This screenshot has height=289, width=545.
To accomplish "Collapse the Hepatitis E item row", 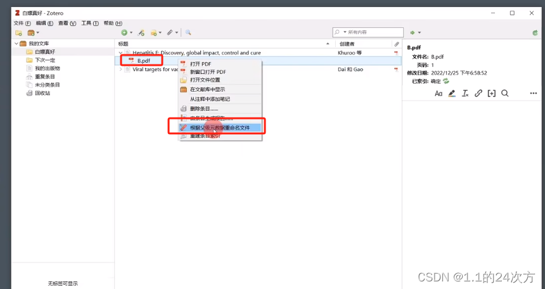I will click(x=120, y=52).
